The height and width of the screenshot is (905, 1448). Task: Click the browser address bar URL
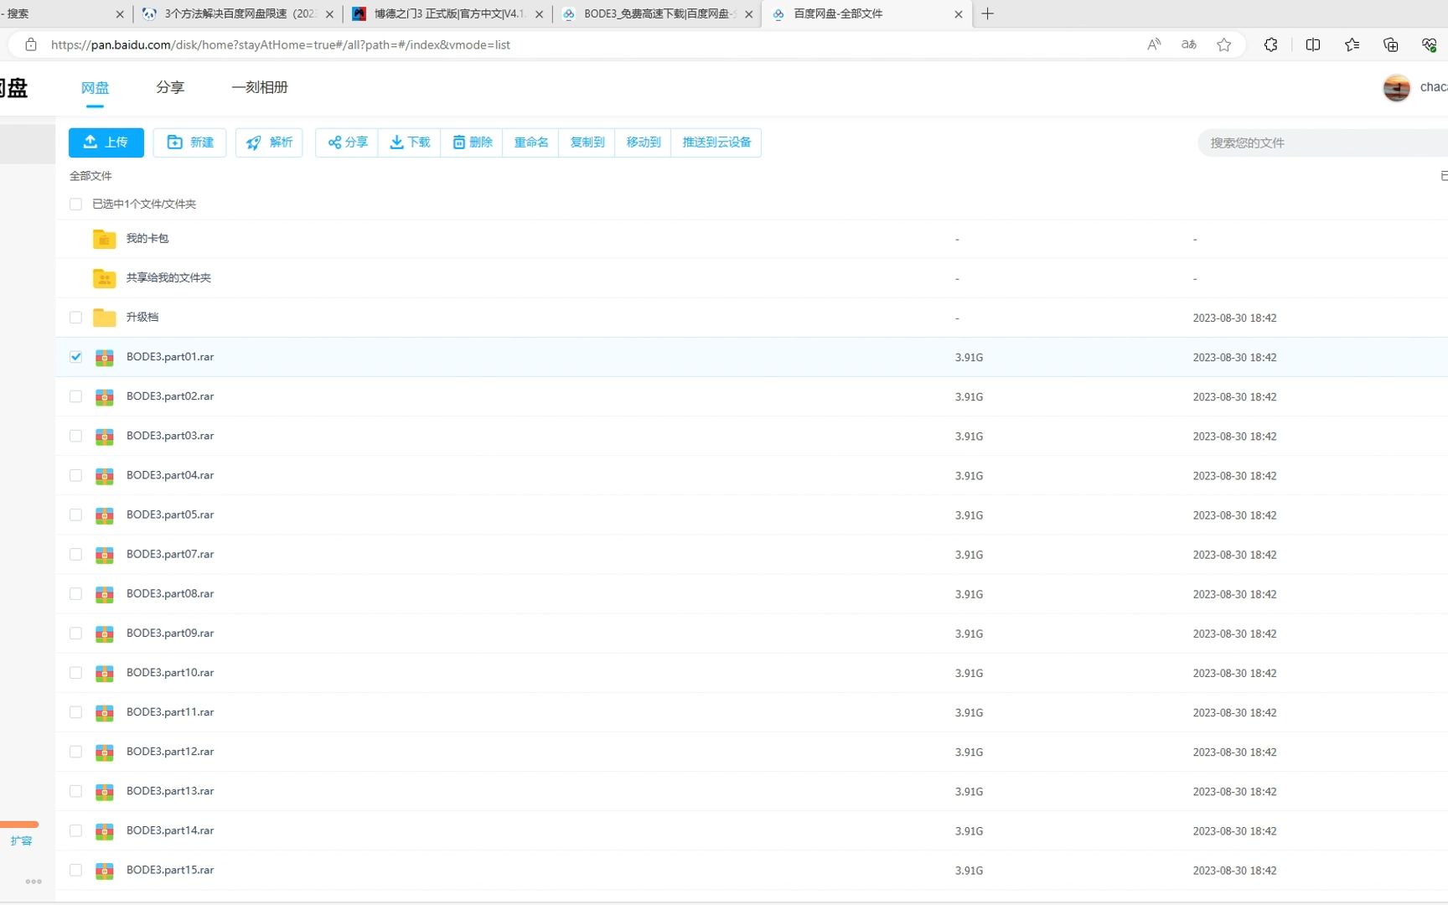(x=281, y=44)
